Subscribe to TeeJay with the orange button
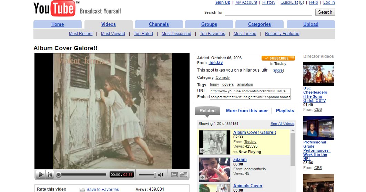 (278, 58)
